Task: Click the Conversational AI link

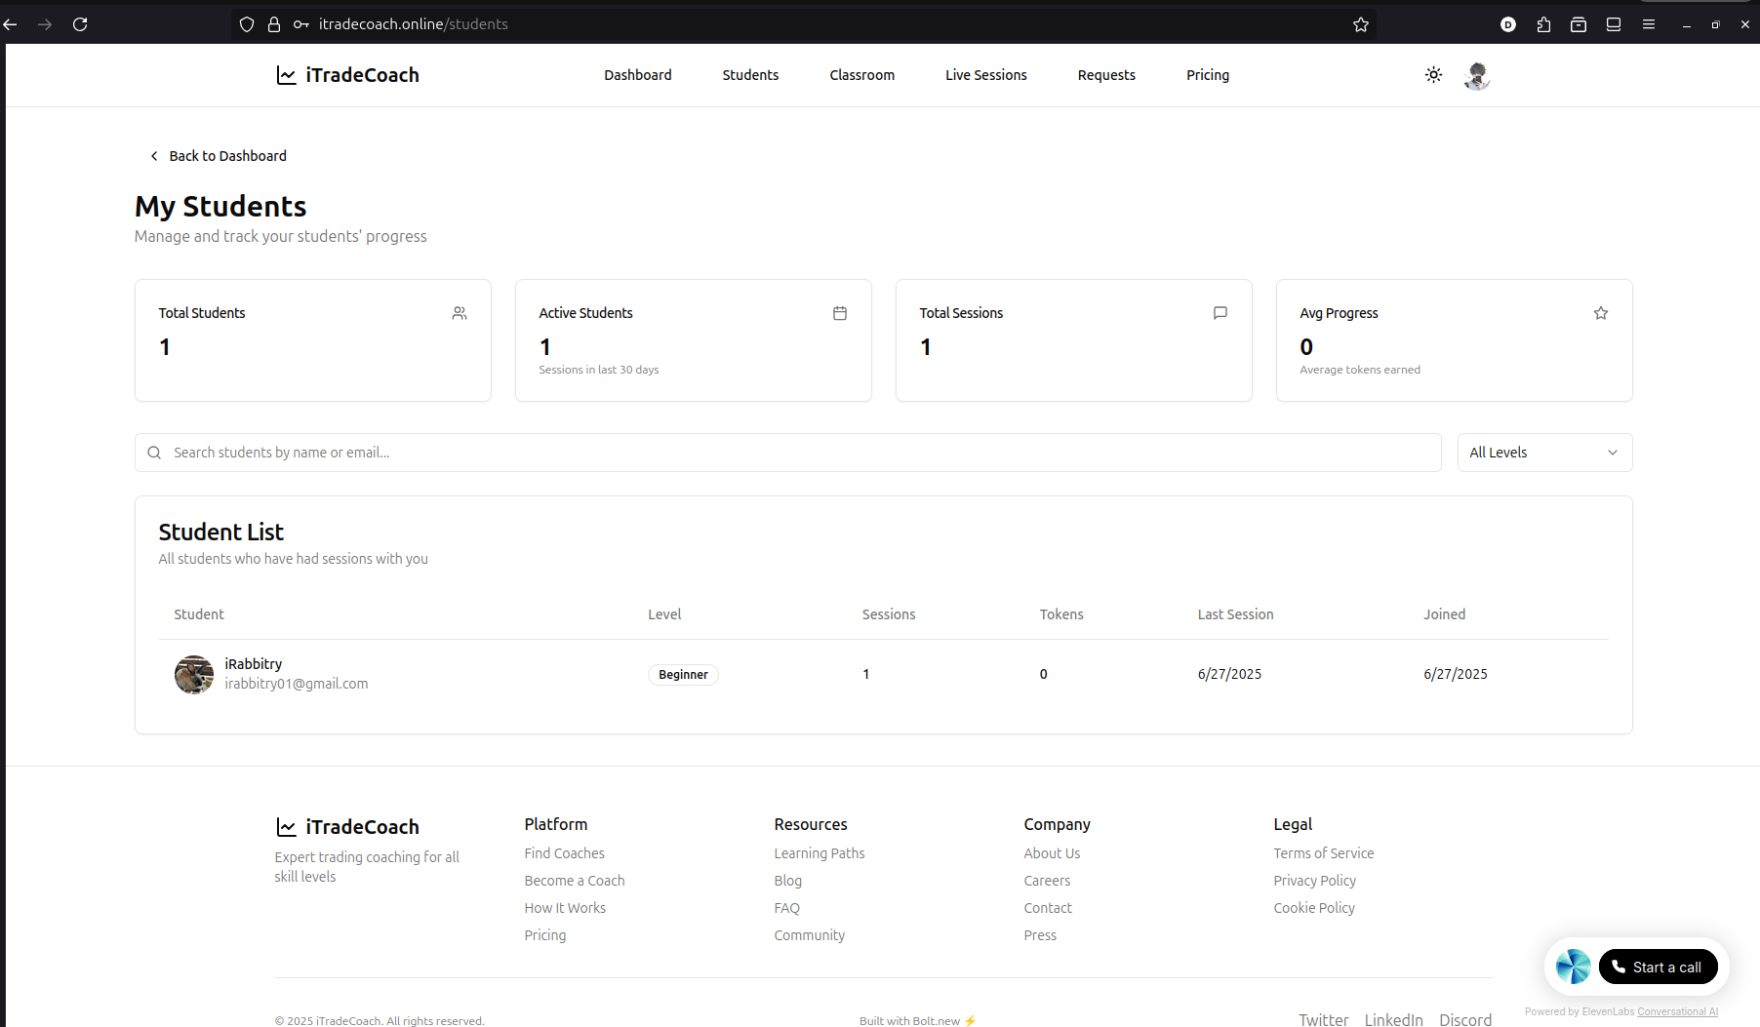Action: [1677, 1011]
